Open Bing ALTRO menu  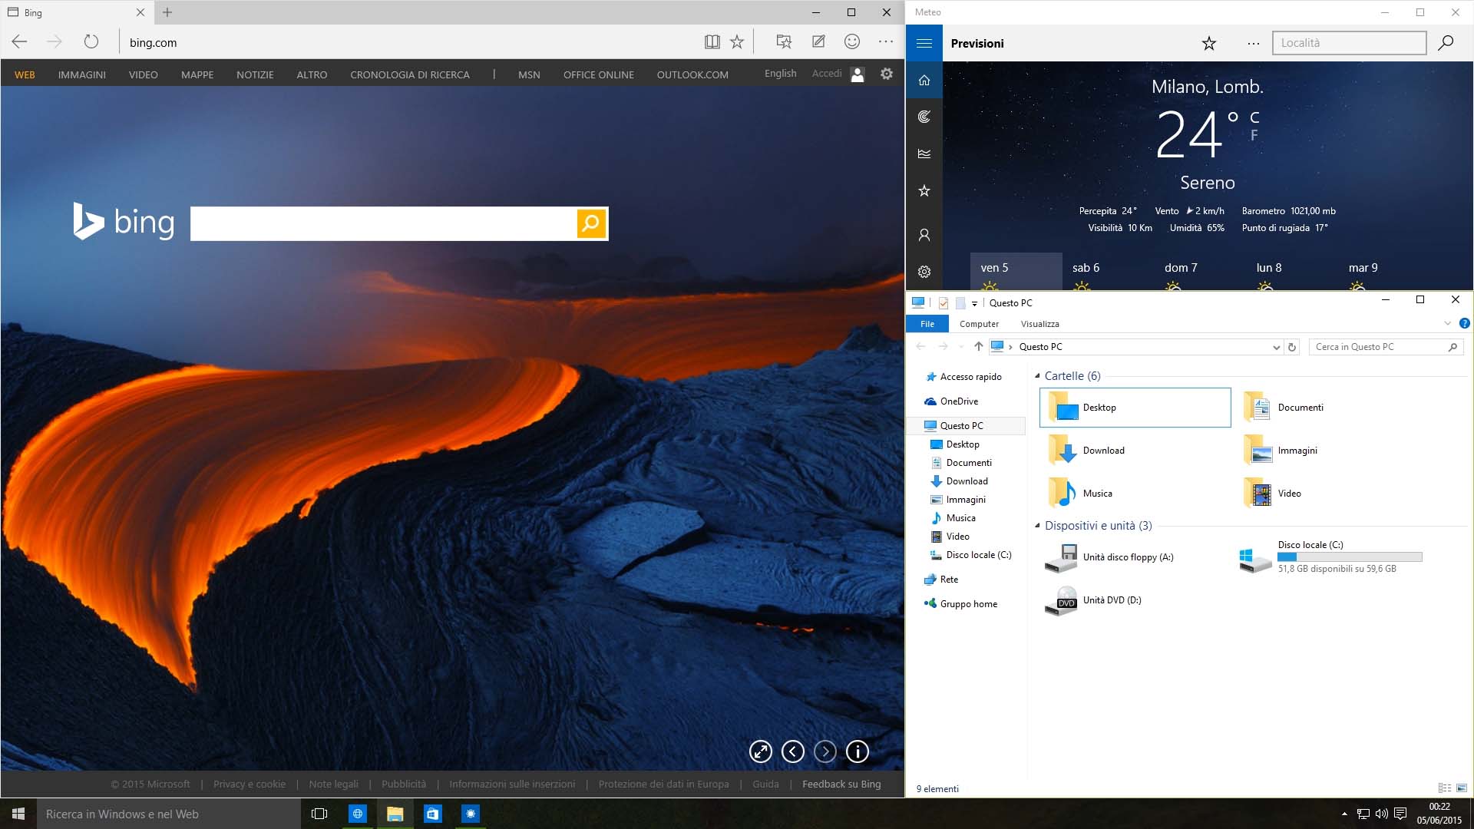pyautogui.click(x=312, y=74)
